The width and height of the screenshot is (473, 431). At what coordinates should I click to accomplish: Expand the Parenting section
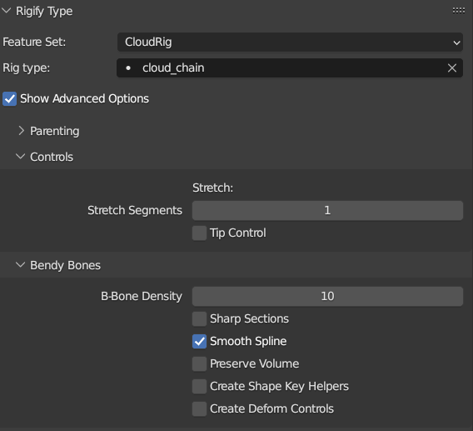[21, 131]
